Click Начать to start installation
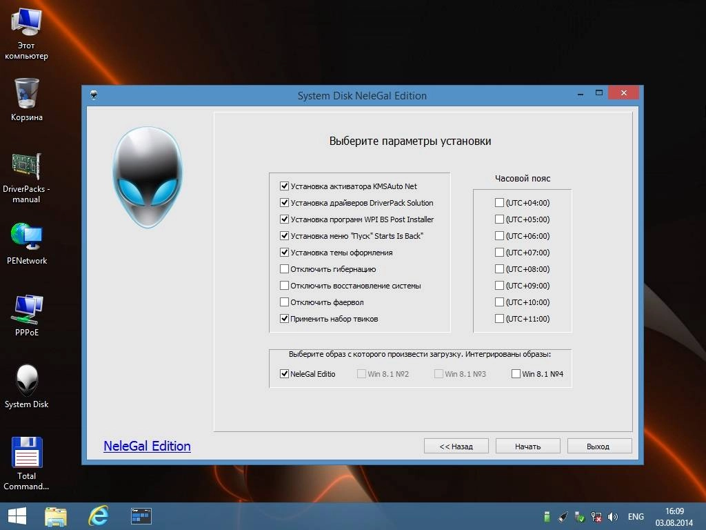 coord(527,446)
